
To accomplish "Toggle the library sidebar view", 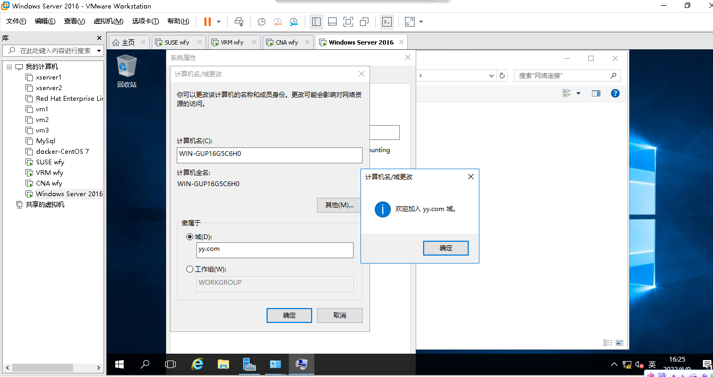I will coord(316,22).
